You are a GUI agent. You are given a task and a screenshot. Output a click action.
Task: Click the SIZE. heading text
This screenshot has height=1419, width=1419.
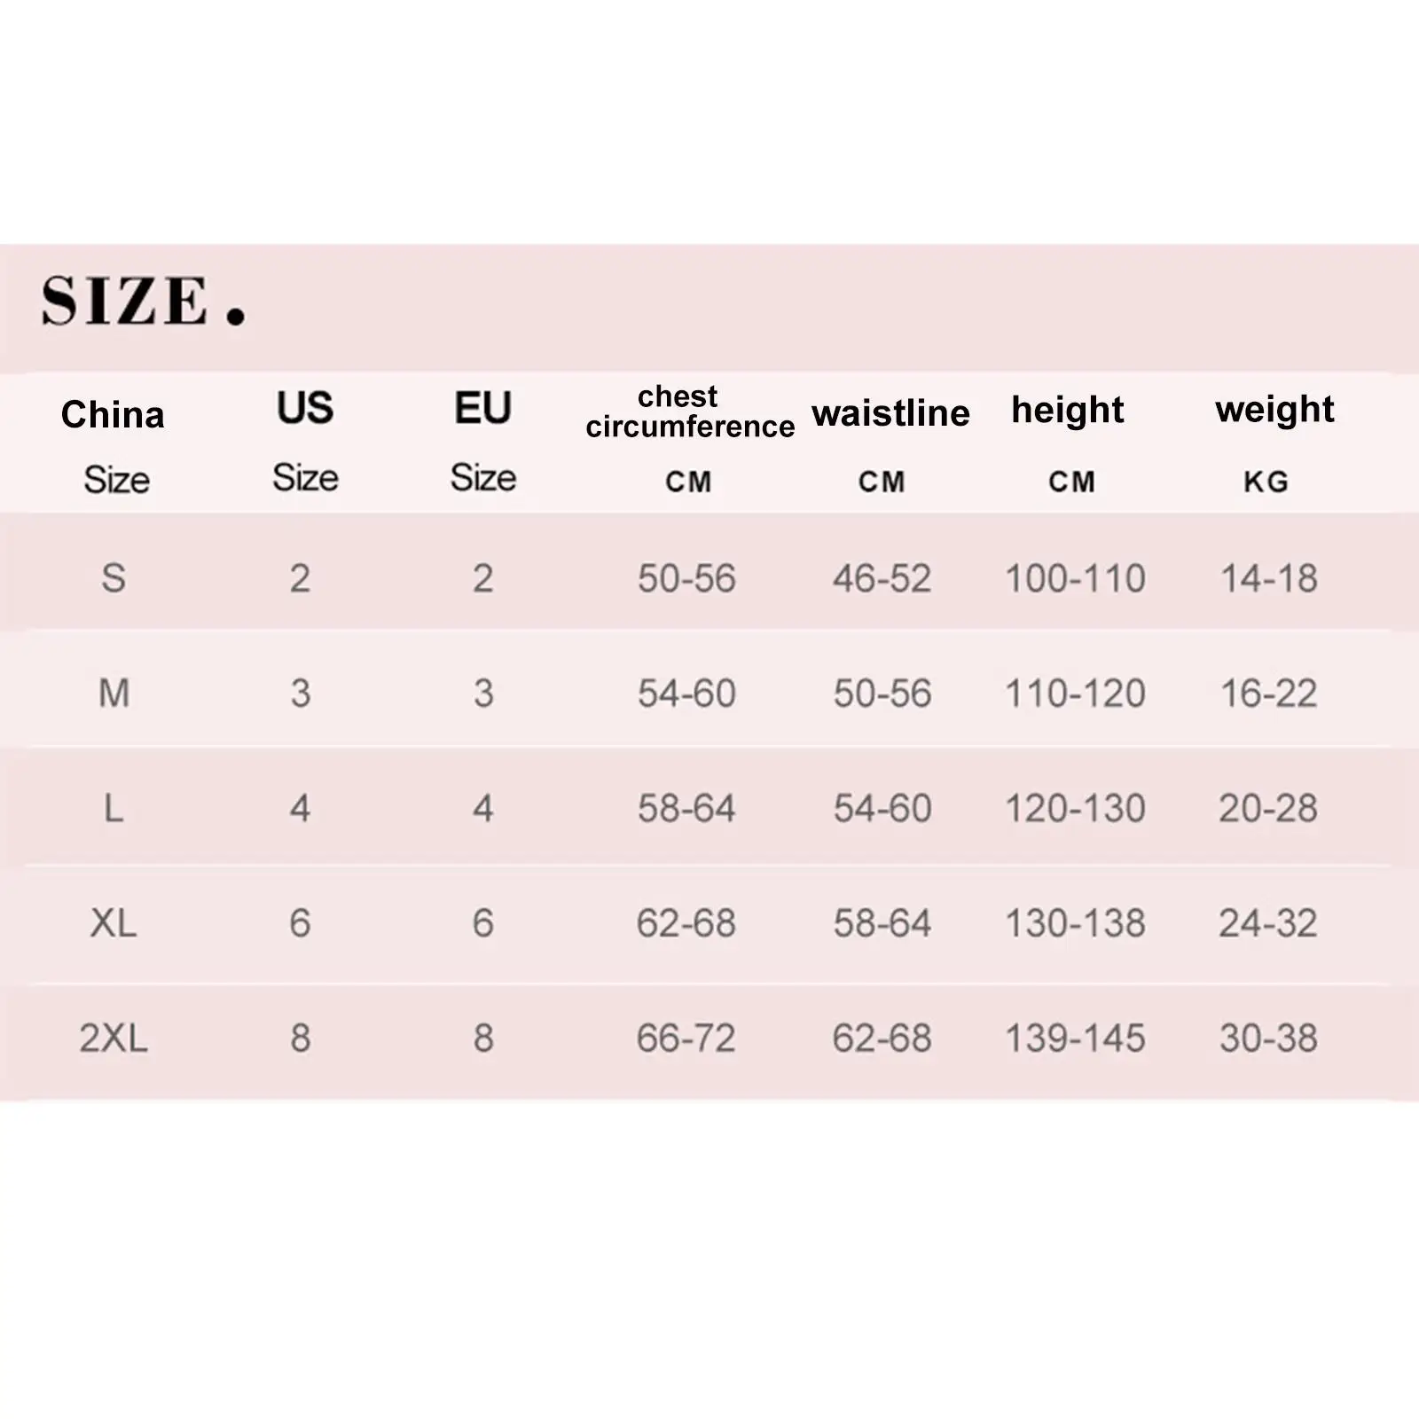pyautogui.click(x=143, y=301)
